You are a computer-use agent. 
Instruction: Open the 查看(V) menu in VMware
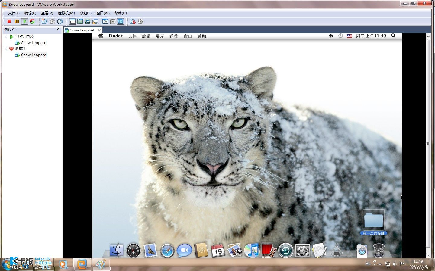(47, 13)
